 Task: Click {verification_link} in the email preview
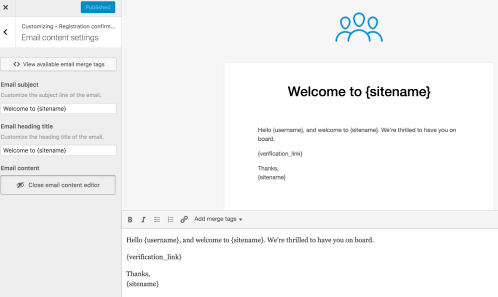280,153
